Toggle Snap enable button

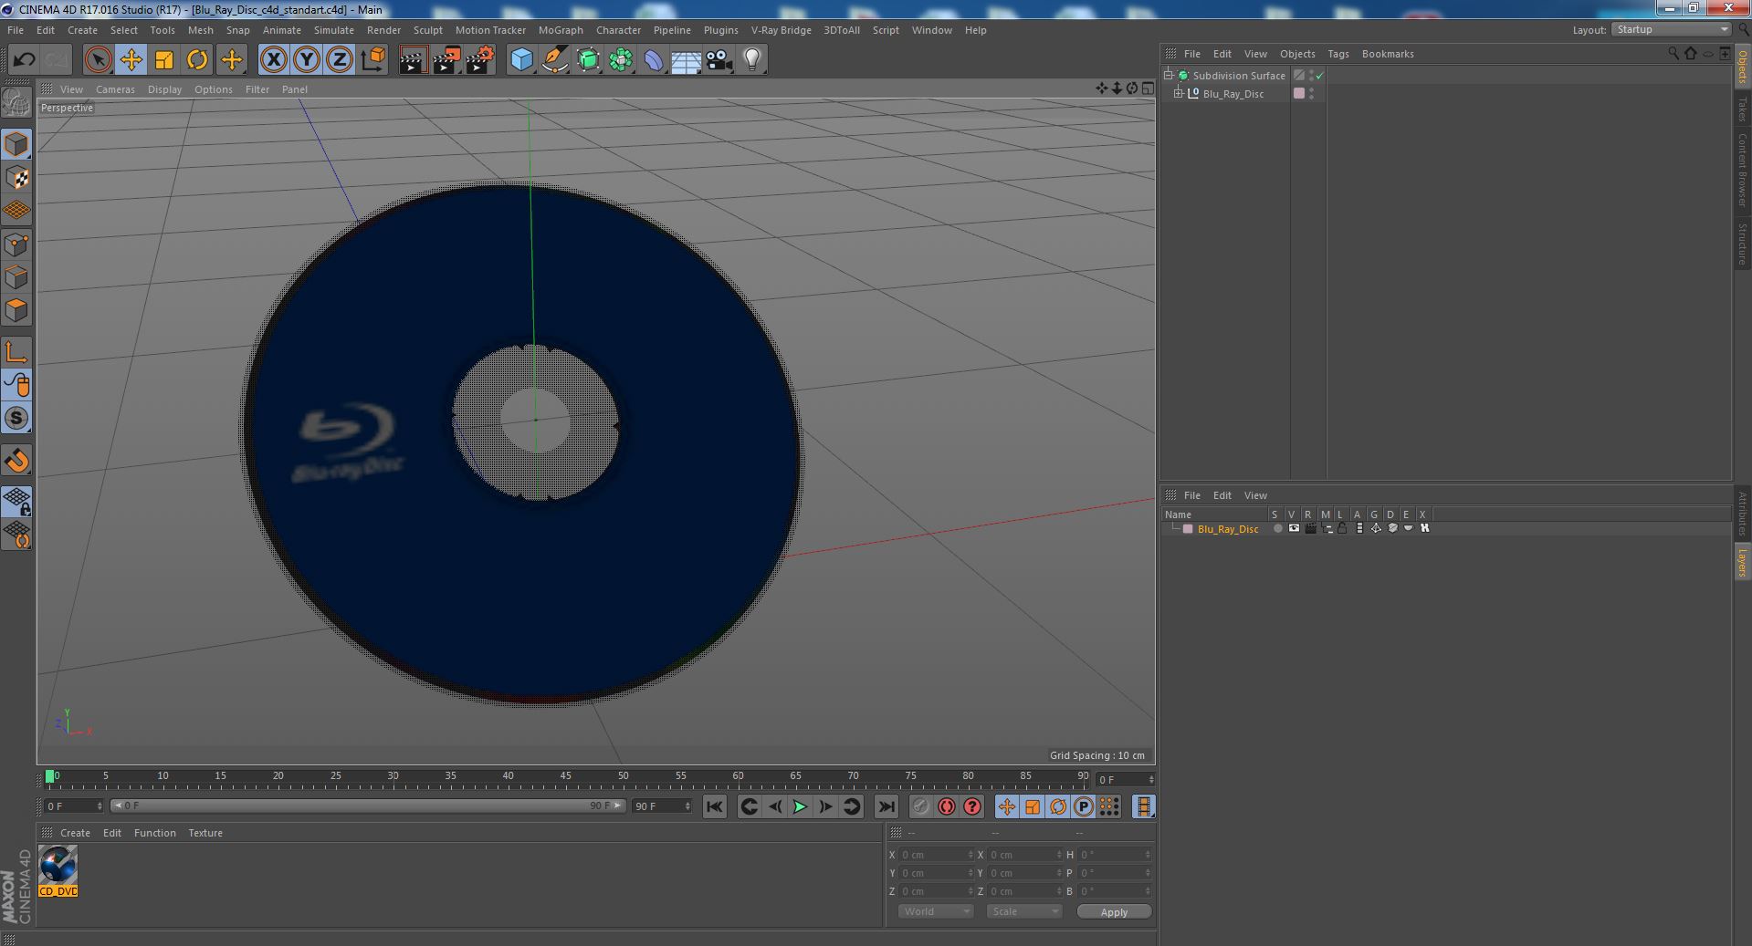[16, 461]
